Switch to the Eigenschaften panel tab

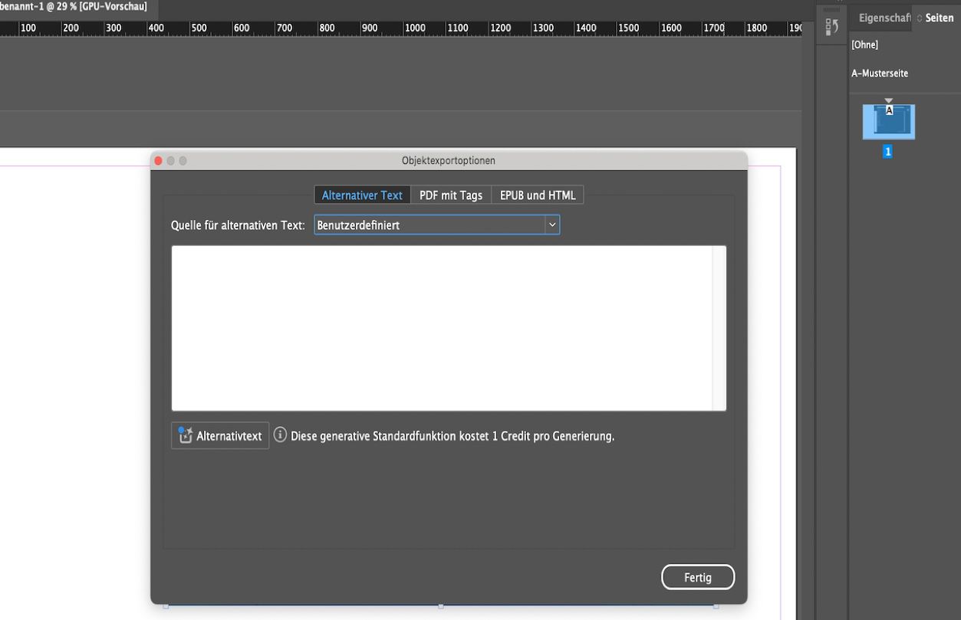pos(882,18)
